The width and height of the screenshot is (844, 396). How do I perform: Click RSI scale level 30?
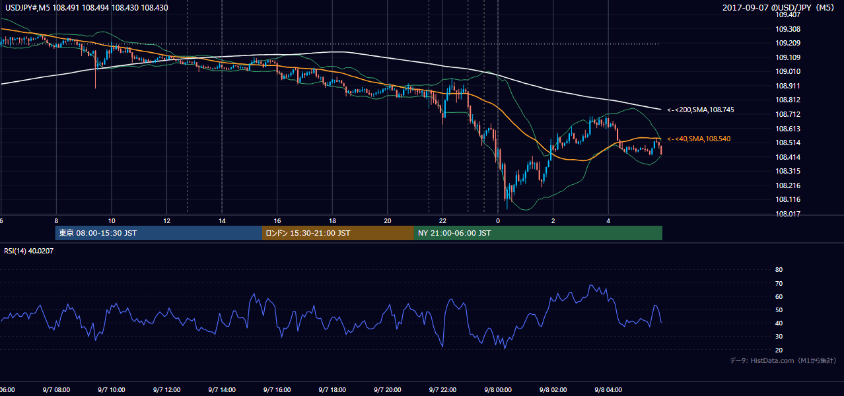coord(779,337)
